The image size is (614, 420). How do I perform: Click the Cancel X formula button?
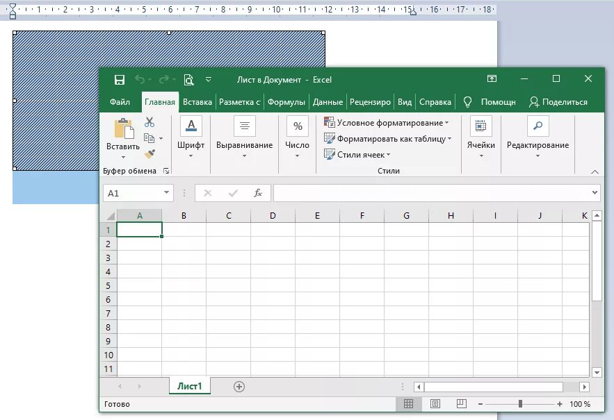[x=207, y=193]
